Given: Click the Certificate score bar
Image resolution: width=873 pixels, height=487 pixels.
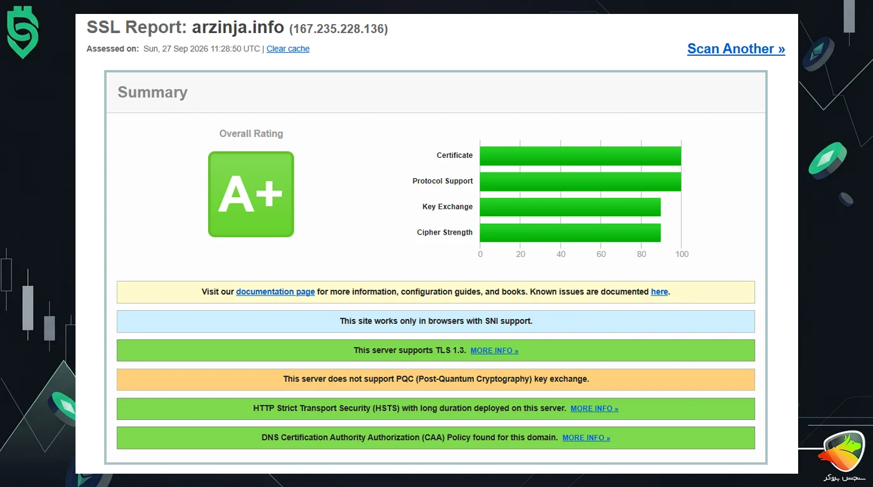Looking at the screenshot, I should pos(581,155).
